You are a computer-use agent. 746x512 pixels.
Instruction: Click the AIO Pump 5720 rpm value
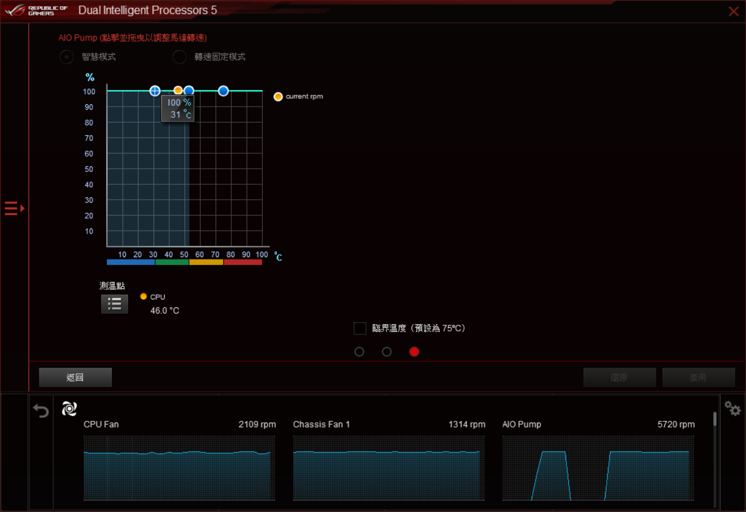(x=676, y=424)
